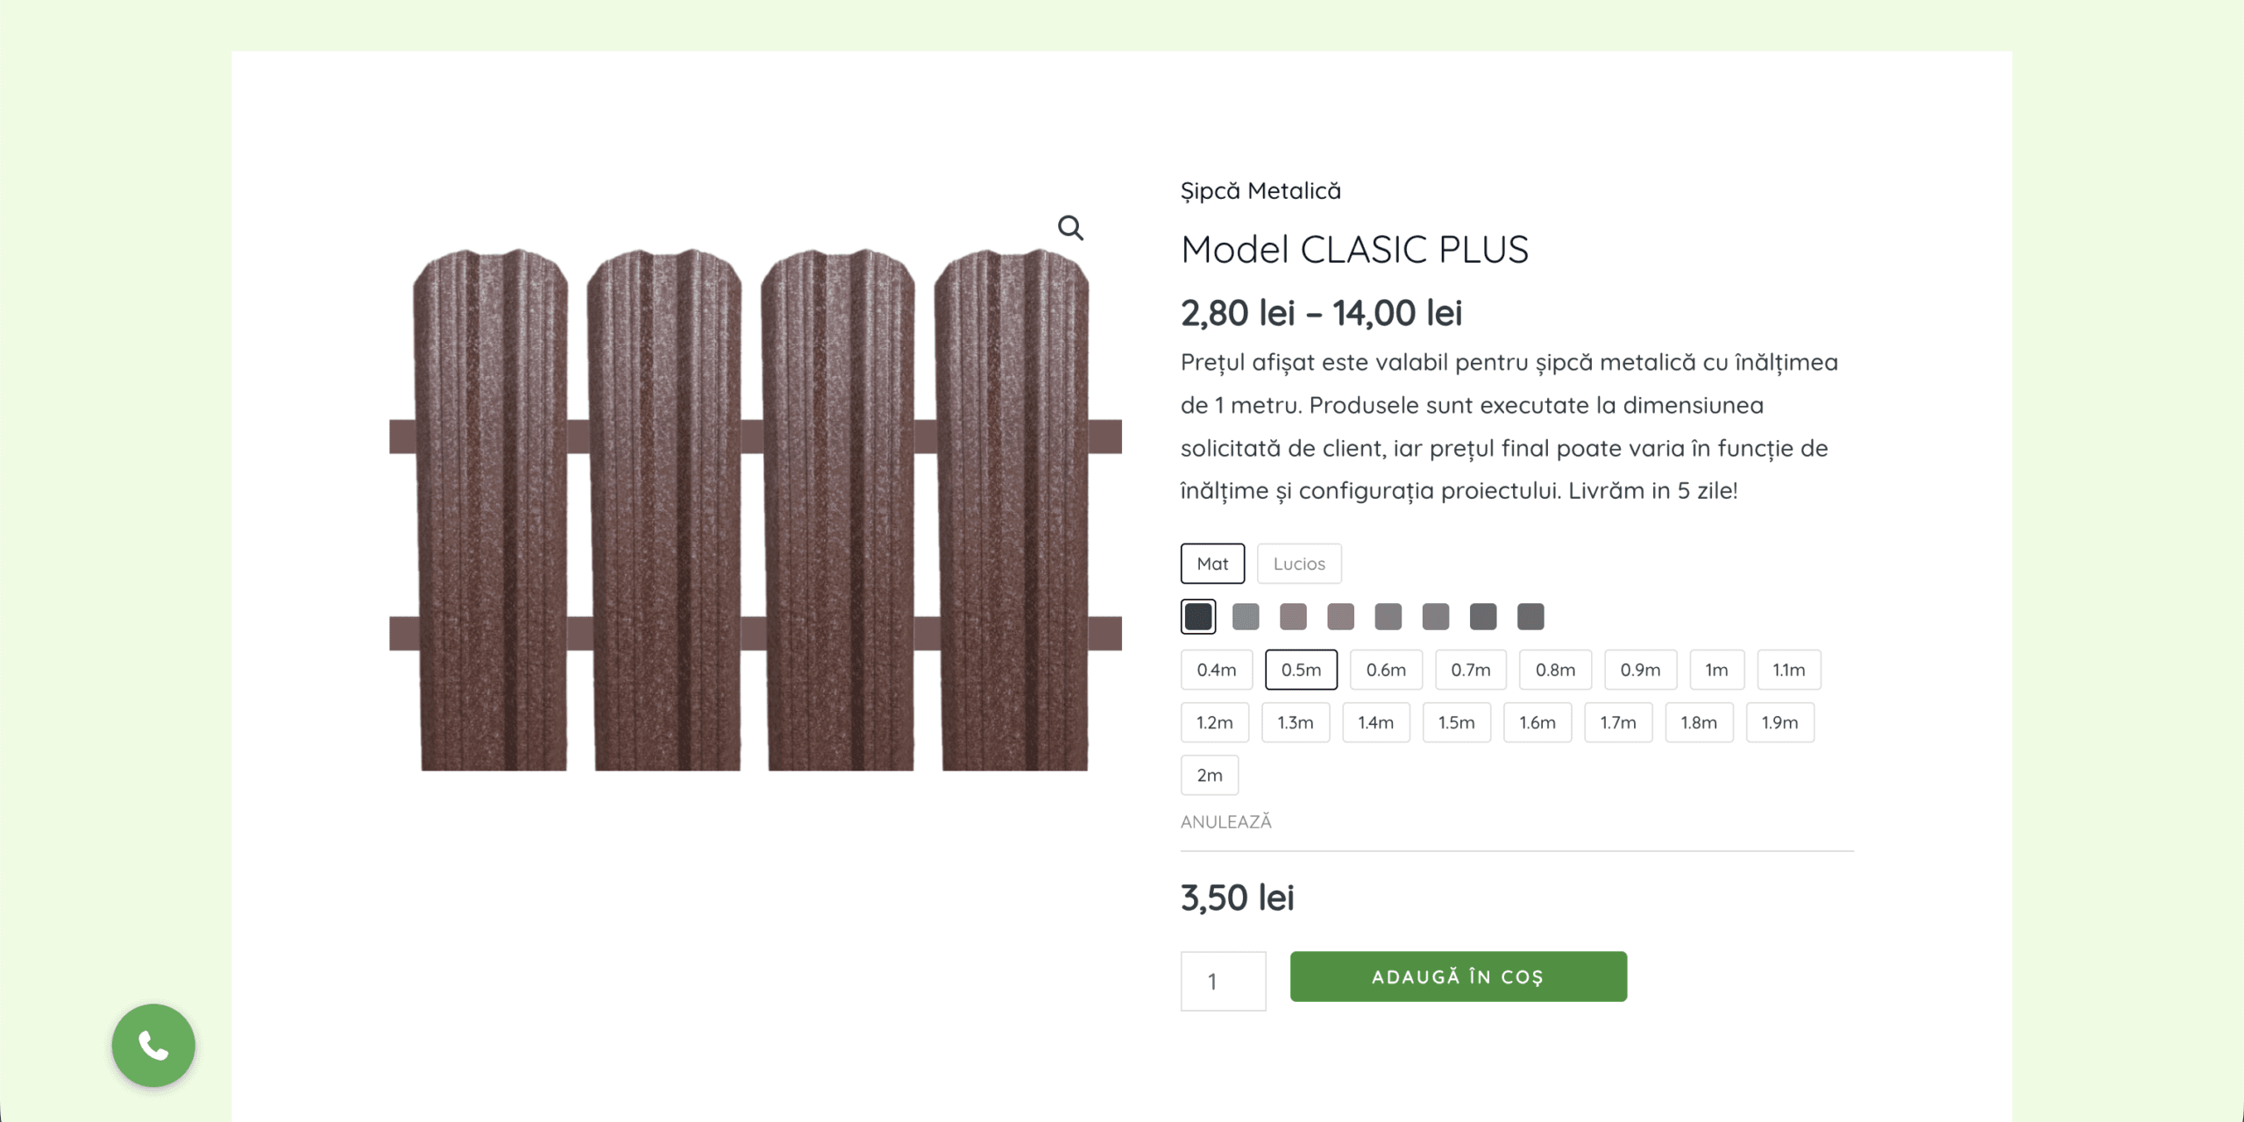Pick the 1.5m height variant
The image size is (2244, 1122).
coord(1457,722)
